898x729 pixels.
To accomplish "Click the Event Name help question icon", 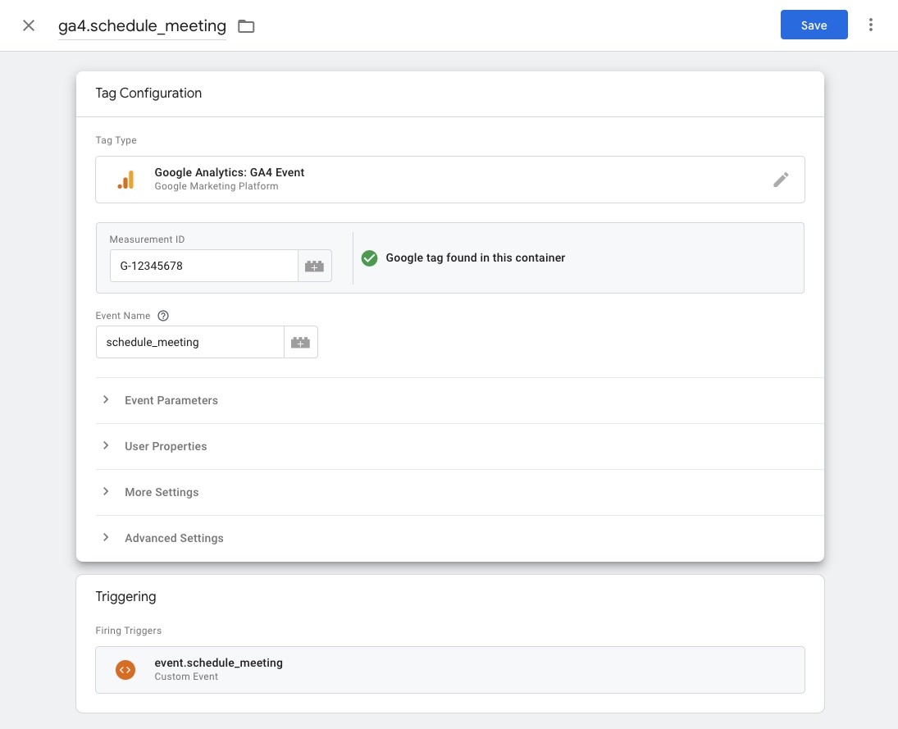I will click(163, 316).
